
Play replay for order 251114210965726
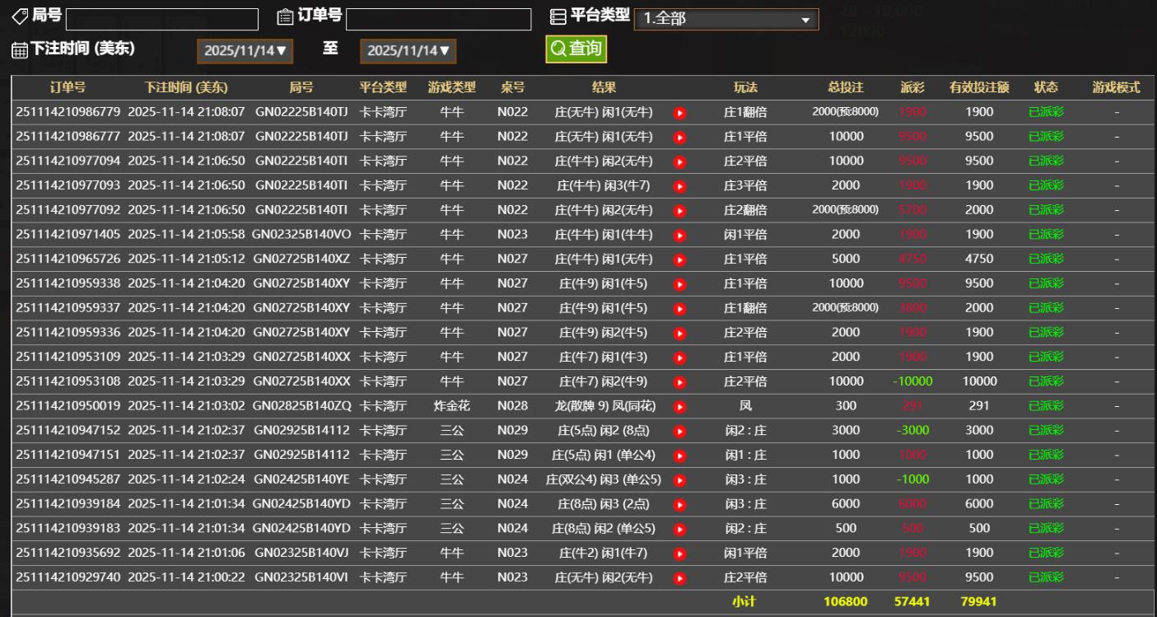coord(679,259)
